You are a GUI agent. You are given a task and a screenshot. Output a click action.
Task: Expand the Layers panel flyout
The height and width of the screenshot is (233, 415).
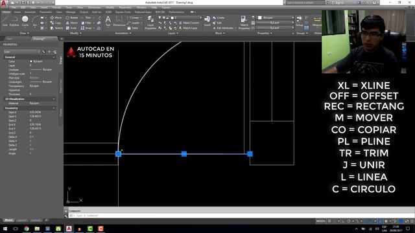[x=173, y=33]
